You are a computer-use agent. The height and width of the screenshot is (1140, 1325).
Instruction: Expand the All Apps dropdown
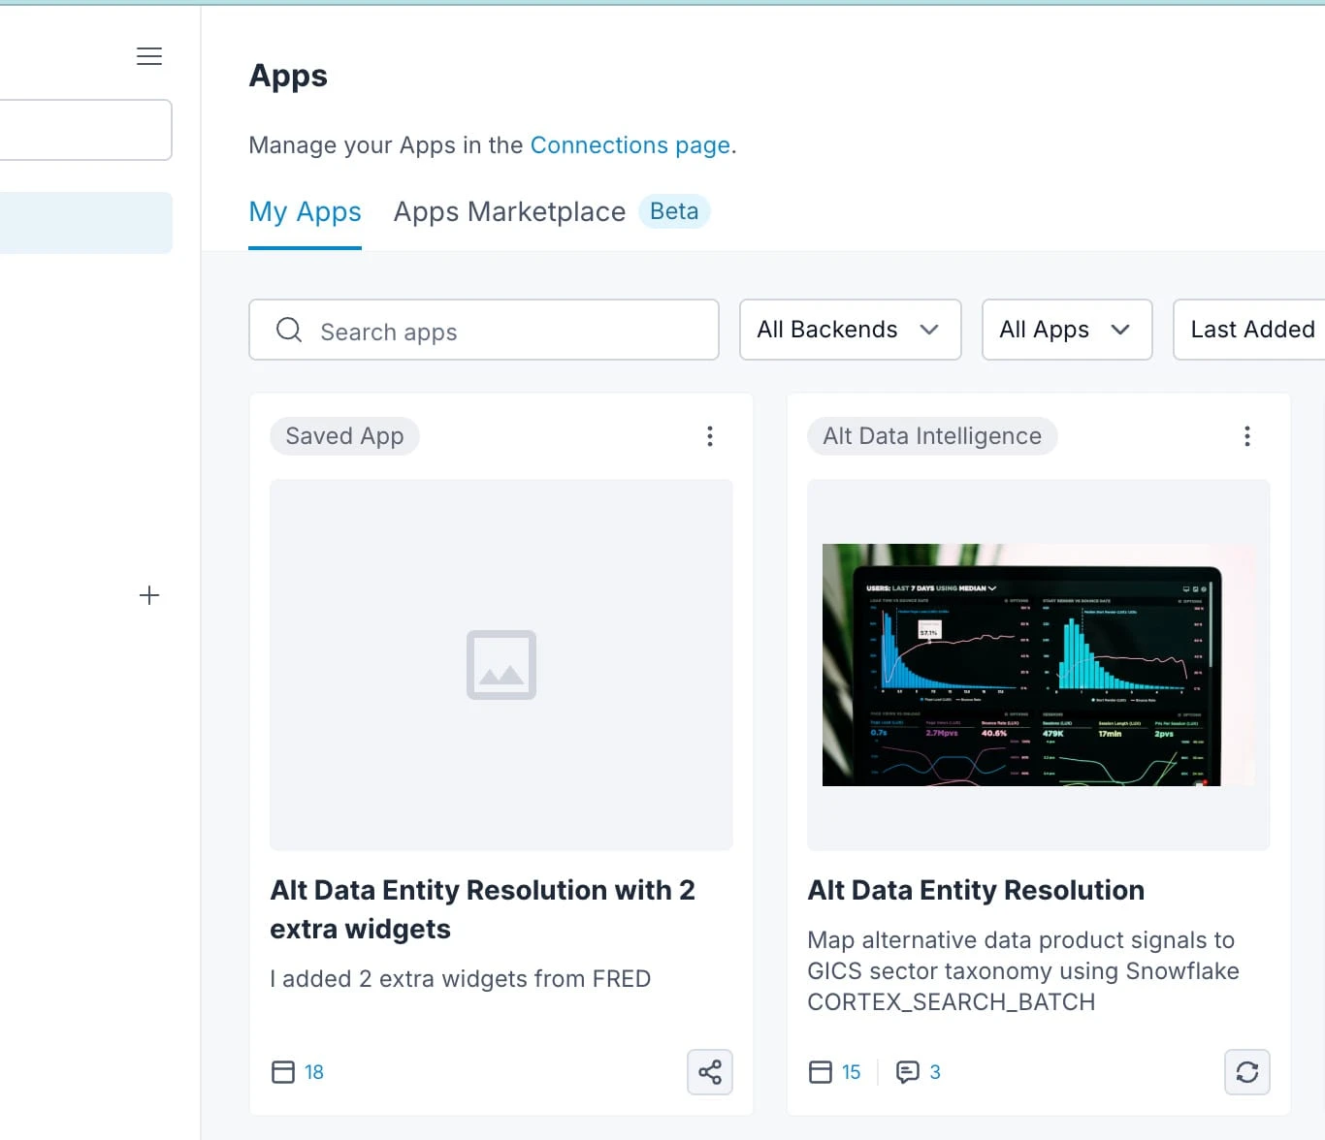[x=1066, y=330]
